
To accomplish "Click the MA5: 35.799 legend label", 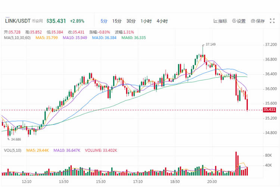I will pyautogui.click(x=47, y=38).
